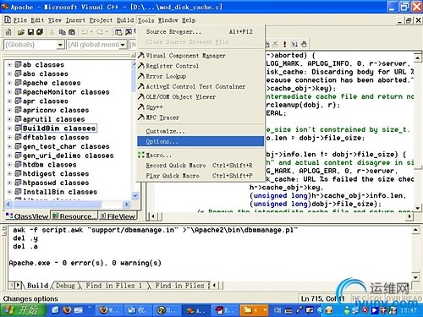This screenshot has width=423, height=317.
Task: Click the class tree vertical scrollbar down arrow
Action: [135, 195]
